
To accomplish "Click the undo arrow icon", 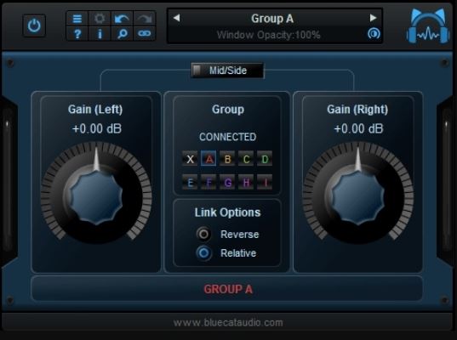I will tap(122, 19).
